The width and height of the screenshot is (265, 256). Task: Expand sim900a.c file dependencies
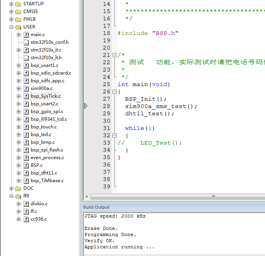[x=18, y=89]
